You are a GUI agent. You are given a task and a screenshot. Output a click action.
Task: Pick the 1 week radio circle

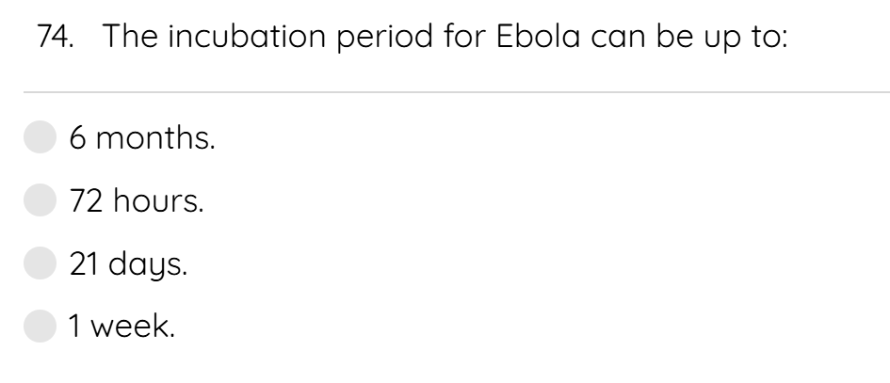(x=40, y=326)
